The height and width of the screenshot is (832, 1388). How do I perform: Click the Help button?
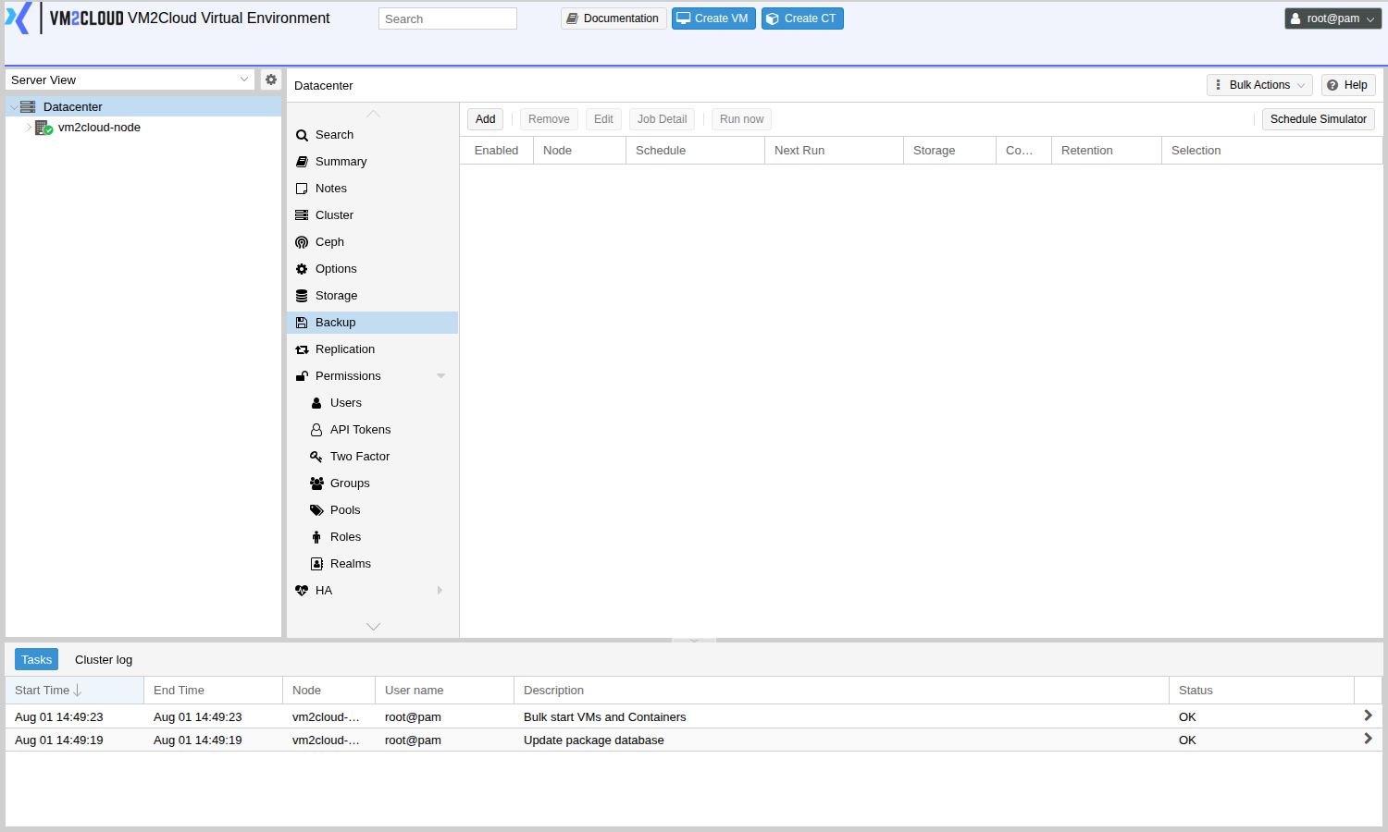click(1348, 85)
